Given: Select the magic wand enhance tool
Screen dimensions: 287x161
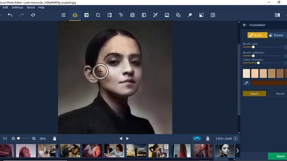Looking at the screenshot, I should click(x=155, y=15).
